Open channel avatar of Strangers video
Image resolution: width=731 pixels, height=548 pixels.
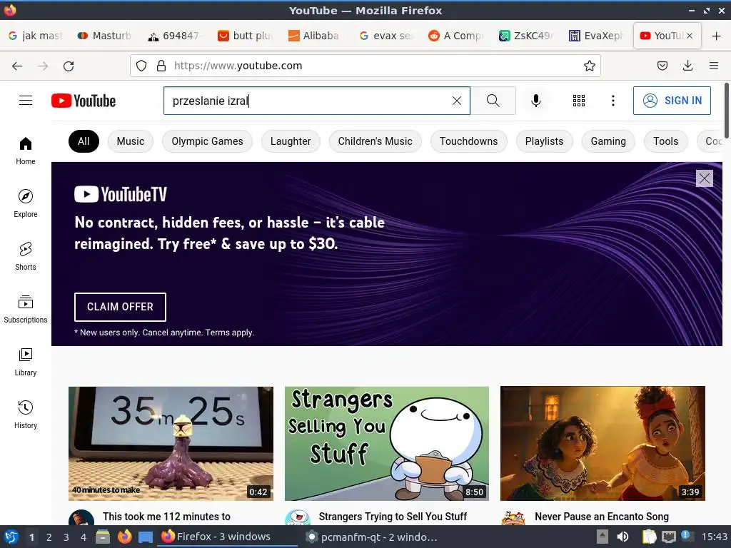298,518
